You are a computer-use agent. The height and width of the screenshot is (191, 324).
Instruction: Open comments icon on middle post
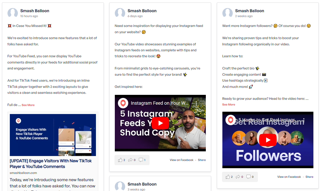pos(141,160)
